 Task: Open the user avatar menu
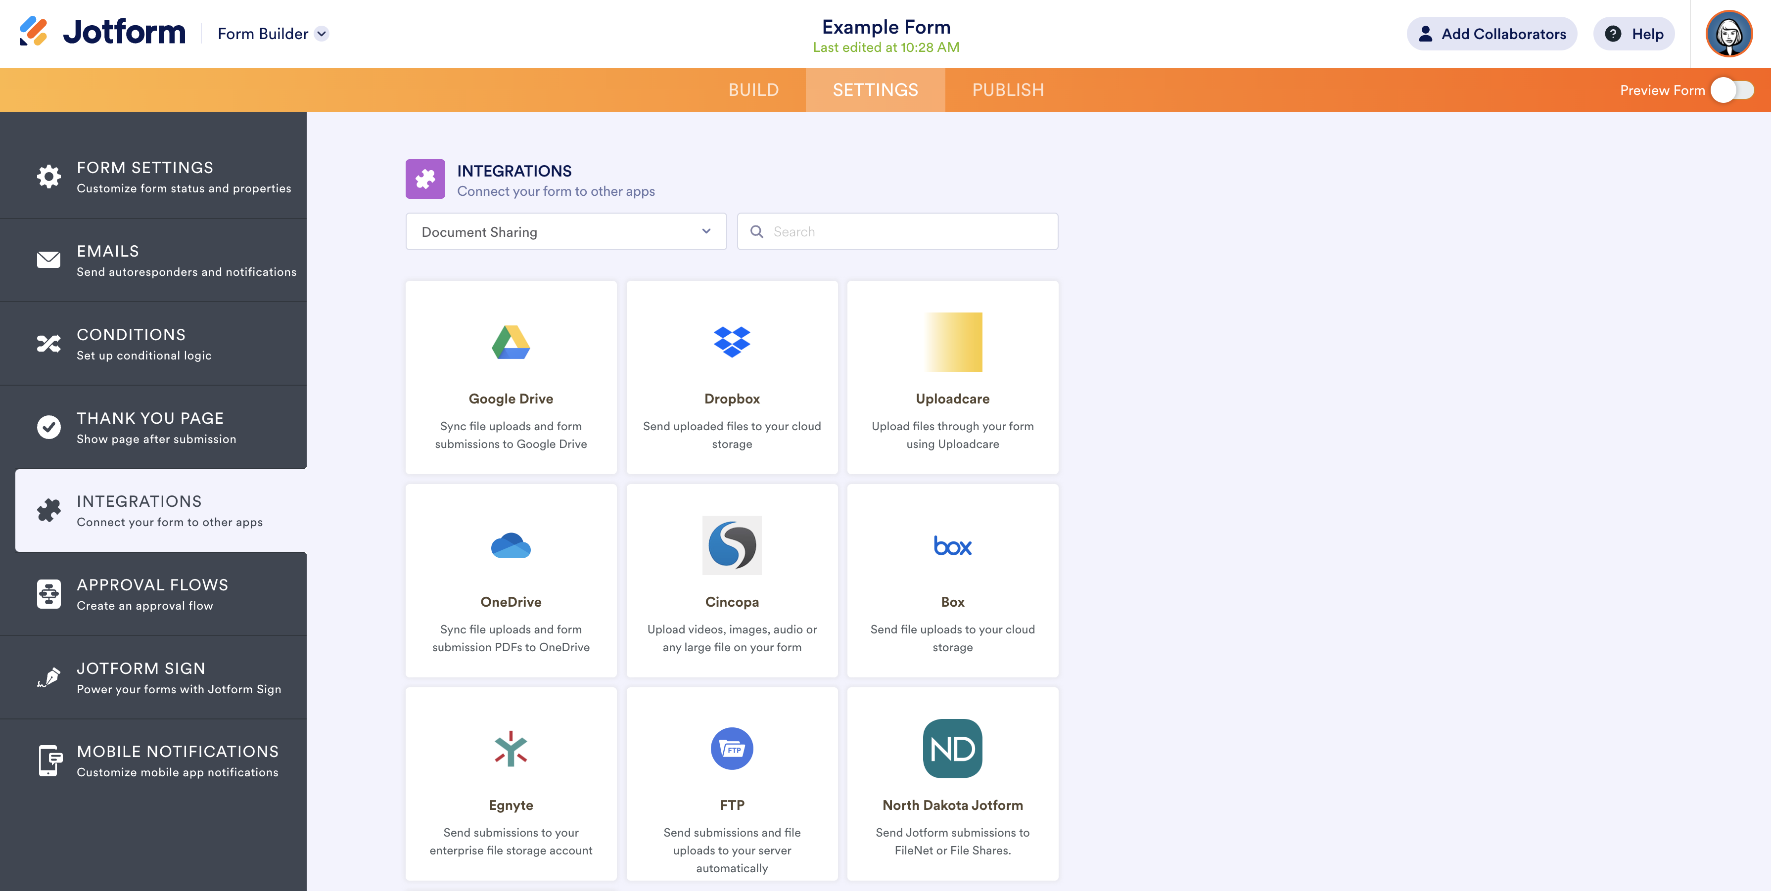[x=1728, y=34]
